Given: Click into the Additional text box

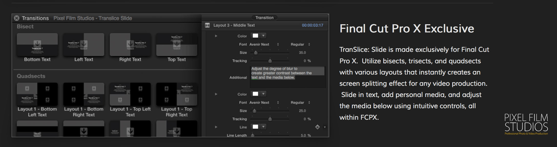Looking at the screenshot, I should pos(287,77).
